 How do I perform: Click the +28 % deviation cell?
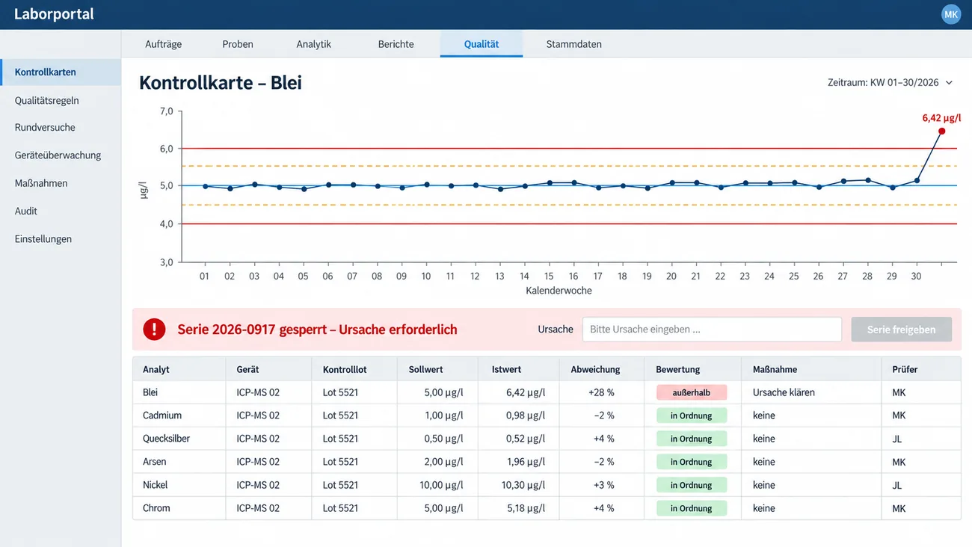(x=602, y=392)
